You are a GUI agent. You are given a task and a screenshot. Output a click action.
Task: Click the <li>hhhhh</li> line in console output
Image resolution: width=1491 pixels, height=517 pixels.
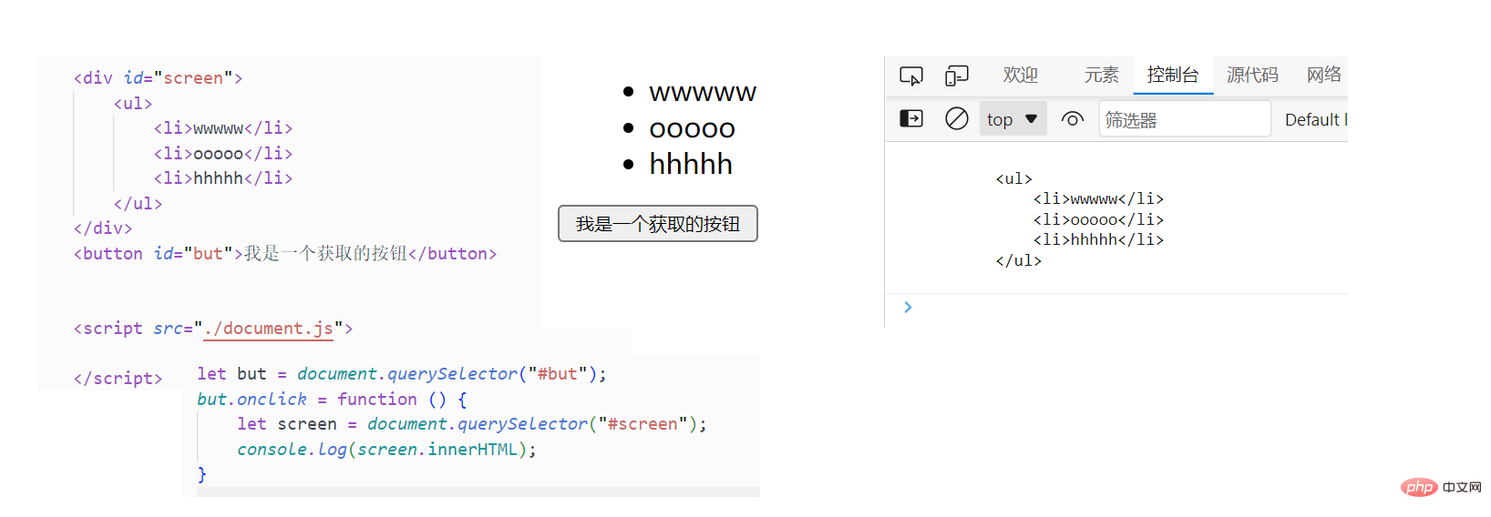[1098, 239]
